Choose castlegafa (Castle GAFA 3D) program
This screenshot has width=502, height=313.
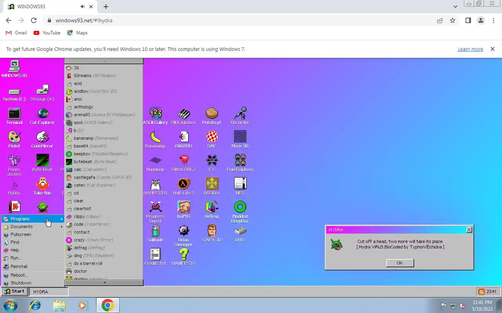point(104,177)
